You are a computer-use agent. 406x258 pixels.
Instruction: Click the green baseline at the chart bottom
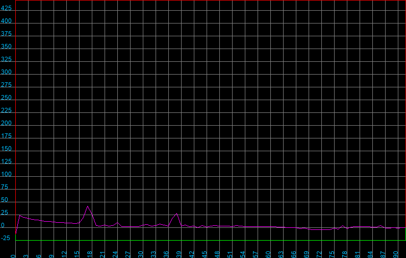coord(204,240)
